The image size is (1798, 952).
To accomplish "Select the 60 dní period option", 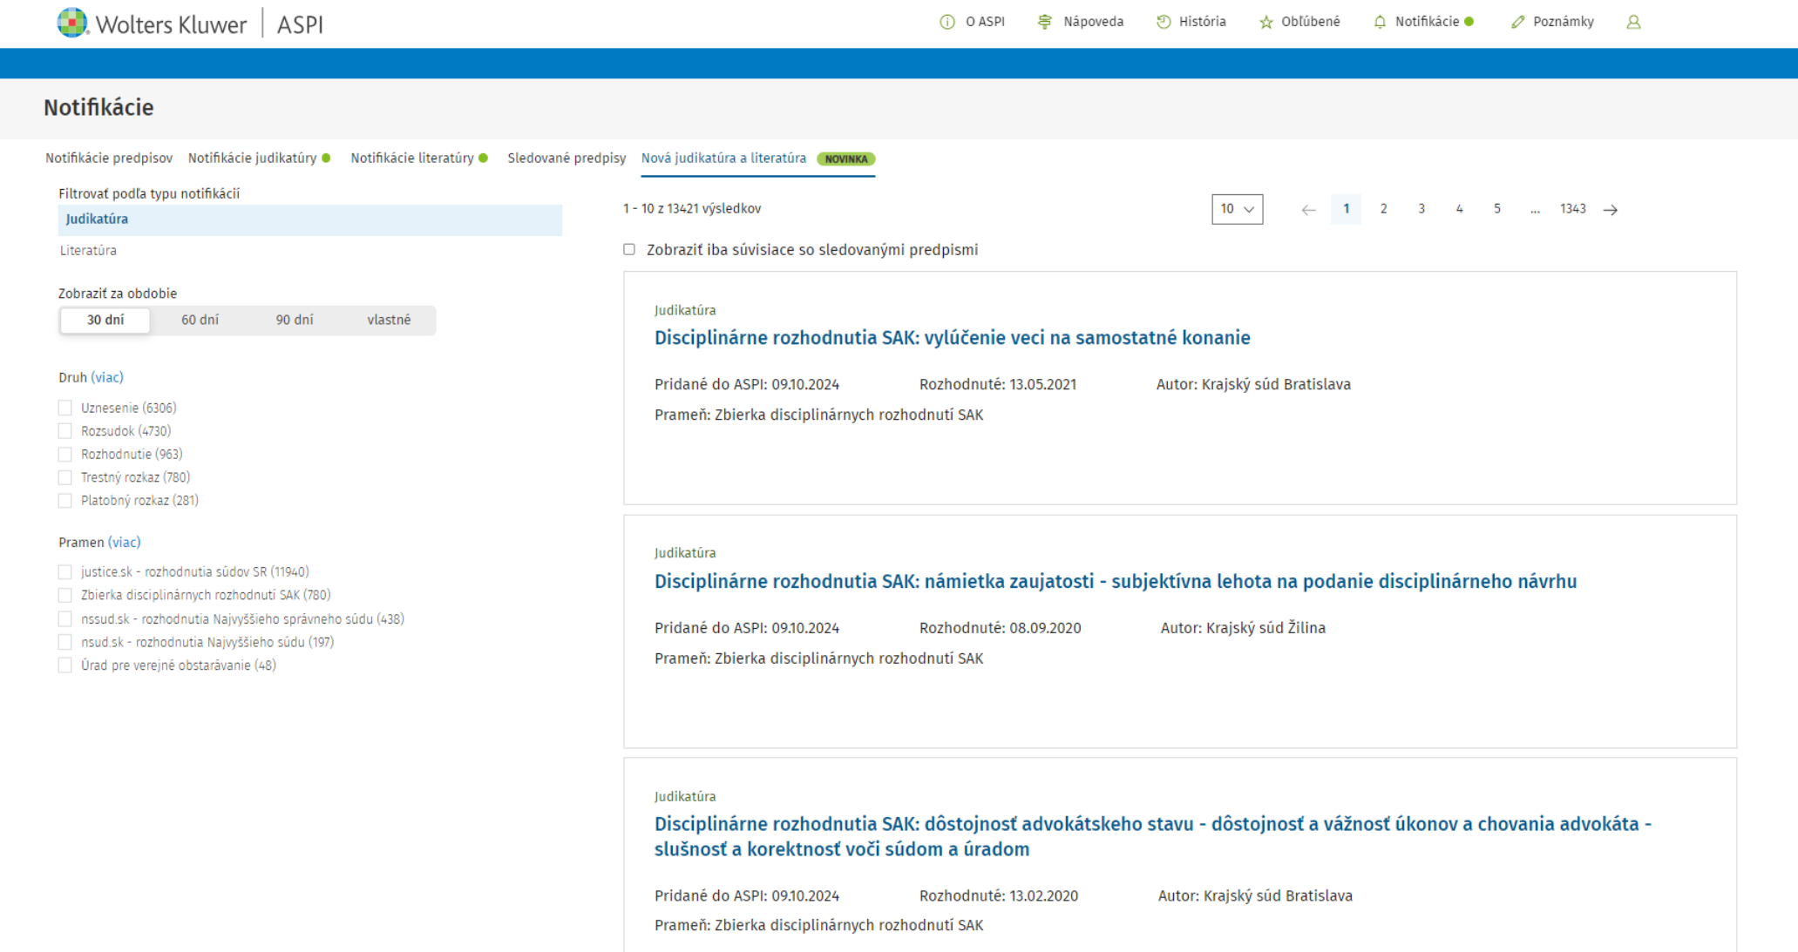I will click(x=200, y=320).
